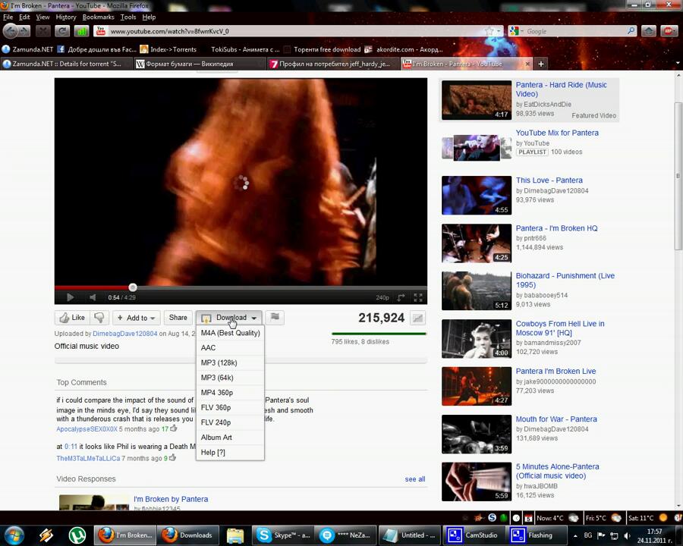Open a new tab with the plus button
The height and width of the screenshot is (546, 683).
pyautogui.click(x=541, y=64)
